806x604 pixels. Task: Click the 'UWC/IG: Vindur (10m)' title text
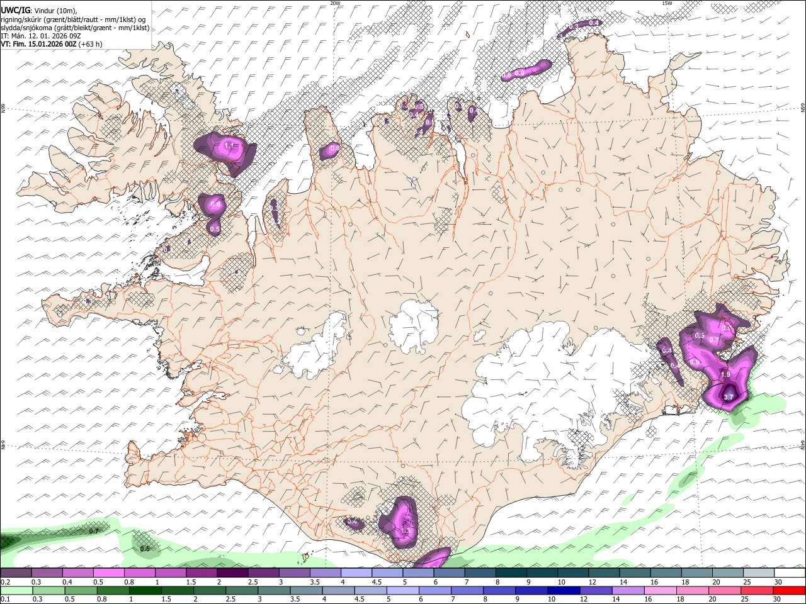pos(38,10)
